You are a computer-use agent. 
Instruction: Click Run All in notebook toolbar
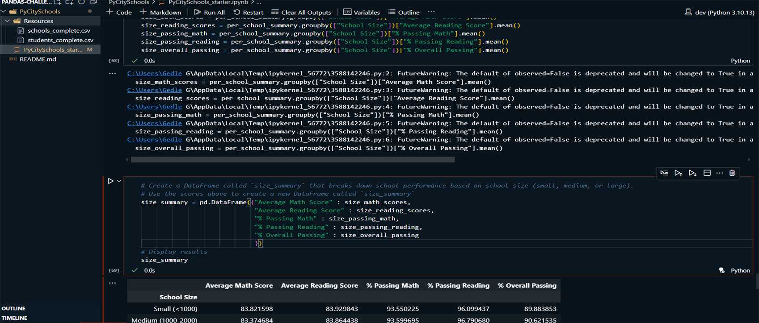[x=209, y=12]
